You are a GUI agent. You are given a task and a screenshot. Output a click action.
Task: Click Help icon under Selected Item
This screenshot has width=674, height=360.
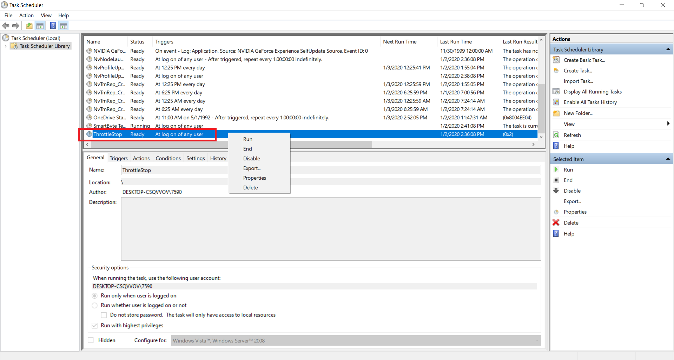point(556,234)
